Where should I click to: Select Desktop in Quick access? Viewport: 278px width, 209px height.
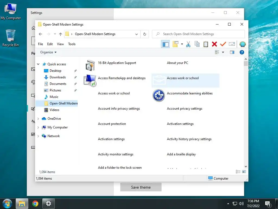(x=55, y=71)
